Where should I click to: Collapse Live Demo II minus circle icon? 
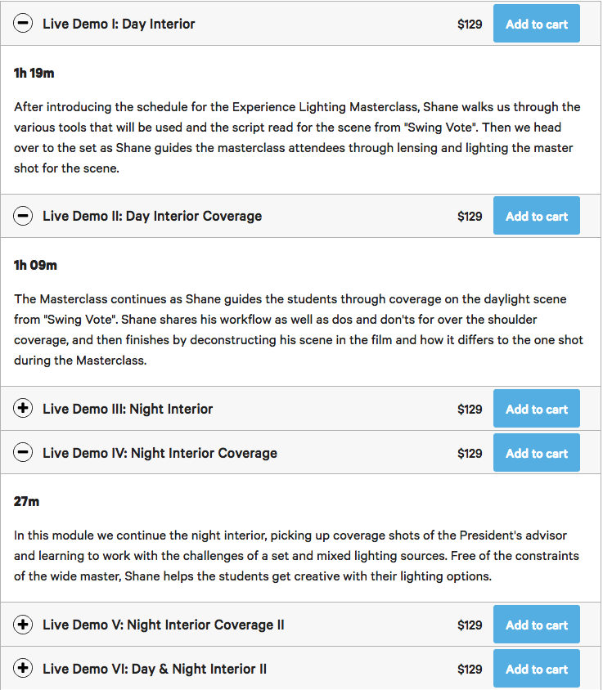click(x=24, y=217)
